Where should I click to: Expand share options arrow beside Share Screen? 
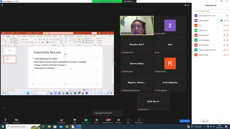point(90,120)
